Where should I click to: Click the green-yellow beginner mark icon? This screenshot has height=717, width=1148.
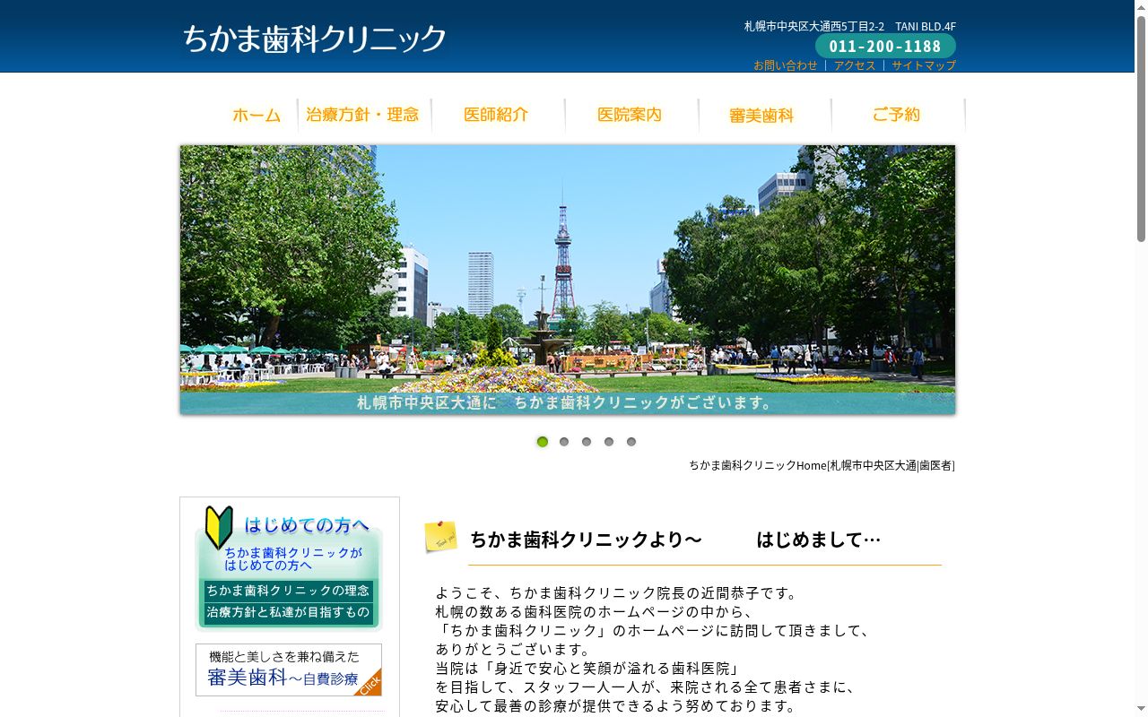coord(219,528)
